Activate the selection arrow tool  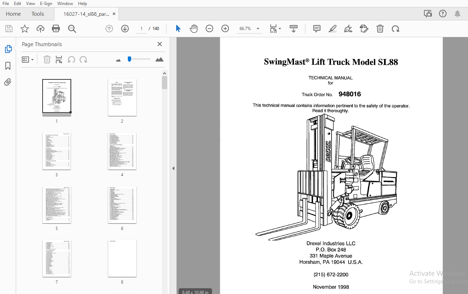(x=178, y=29)
